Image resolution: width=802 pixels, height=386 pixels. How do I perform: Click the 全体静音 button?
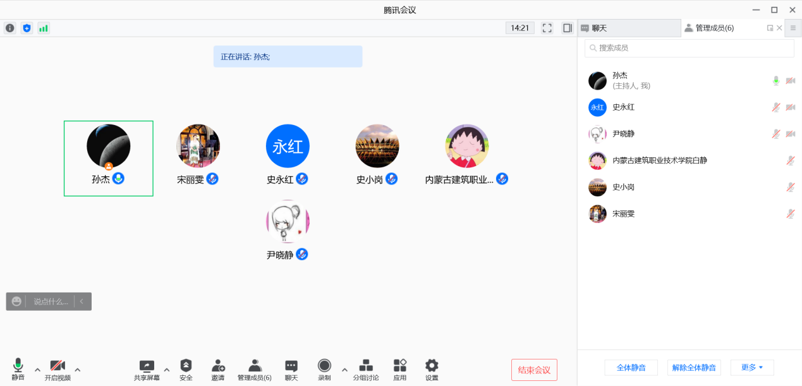click(631, 368)
